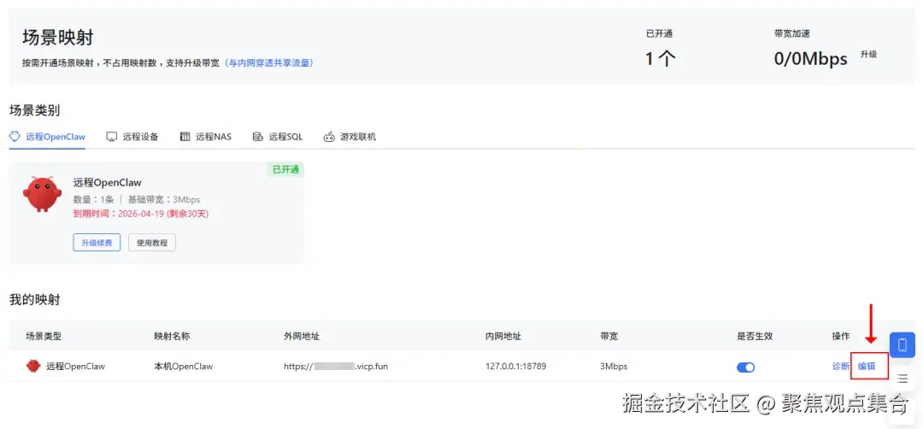Open the 与内网穿透共享流量 link
This screenshot has width=923, height=429.
[267, 62]
